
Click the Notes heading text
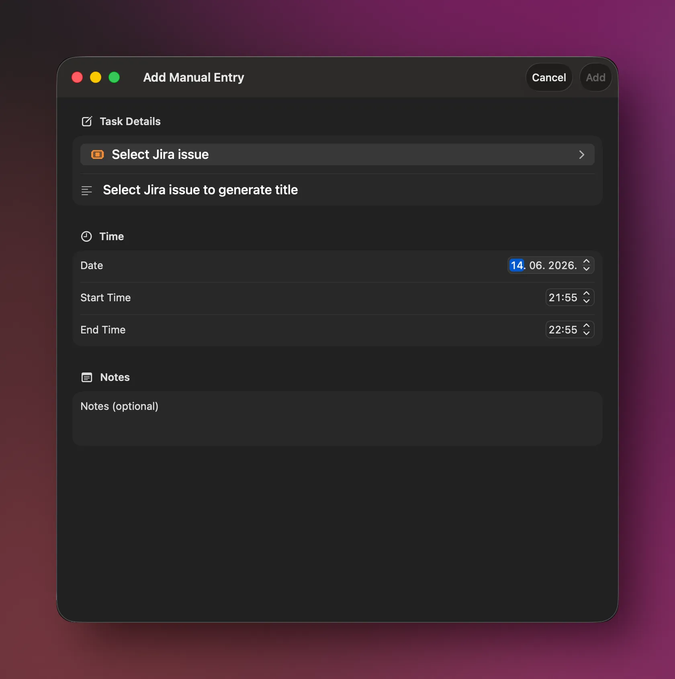[x=115, y=377]
